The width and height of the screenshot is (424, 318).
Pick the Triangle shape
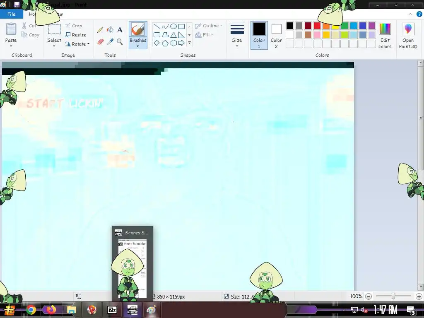173,35
